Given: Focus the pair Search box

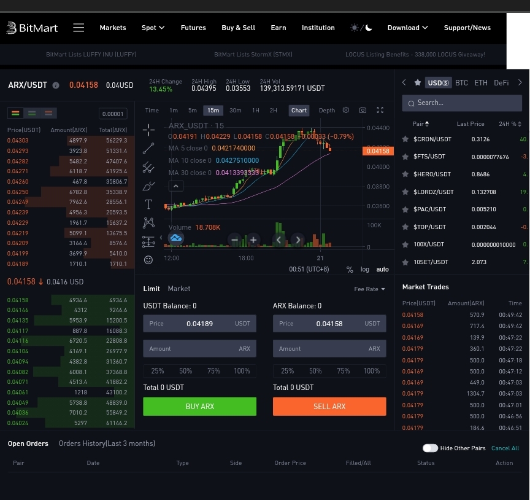Looking at the screenshot, I should click(462, 103).
